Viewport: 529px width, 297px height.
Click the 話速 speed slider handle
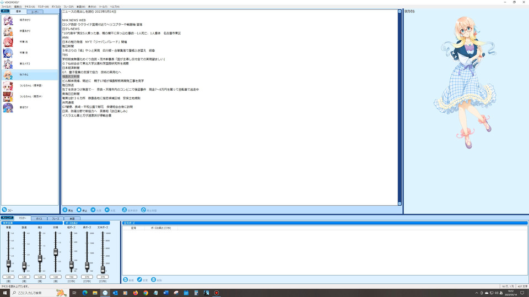24,266
